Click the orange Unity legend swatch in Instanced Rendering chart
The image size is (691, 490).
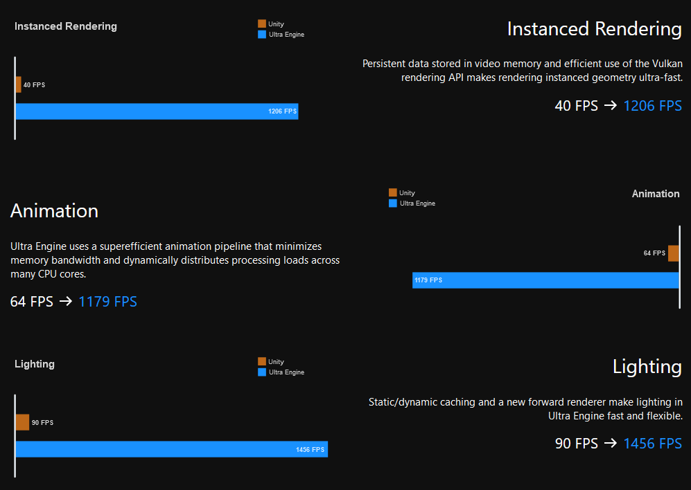tap(262, 24)
